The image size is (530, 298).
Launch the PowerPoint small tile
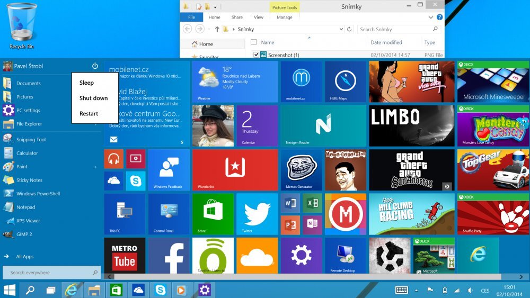[x=290, y=225]
